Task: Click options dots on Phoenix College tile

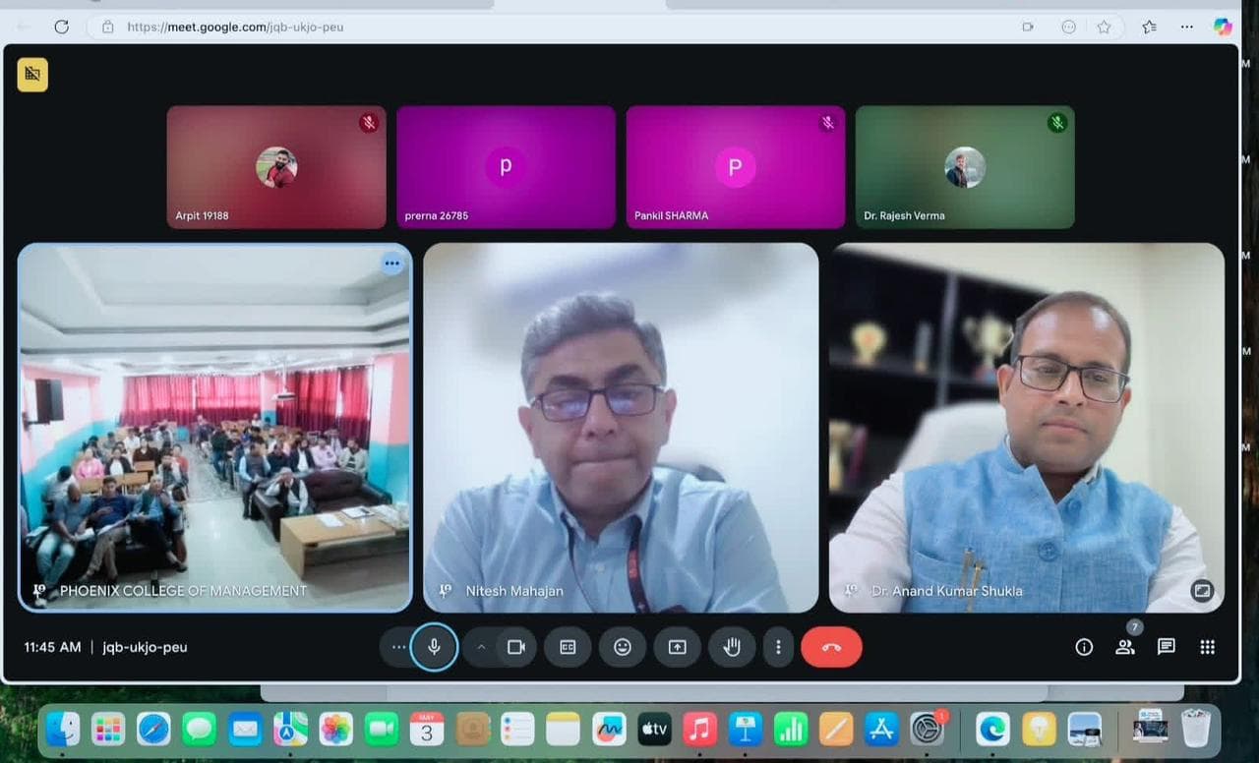Action: click(392, 264)
